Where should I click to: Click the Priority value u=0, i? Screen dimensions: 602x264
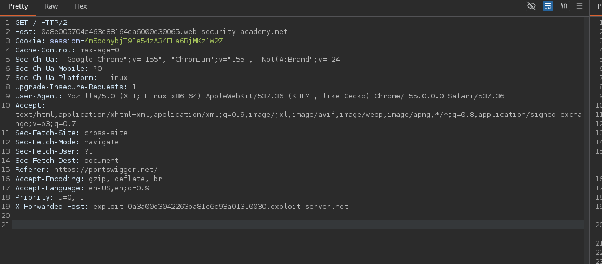pyautogui.click(x=71, y=198)
